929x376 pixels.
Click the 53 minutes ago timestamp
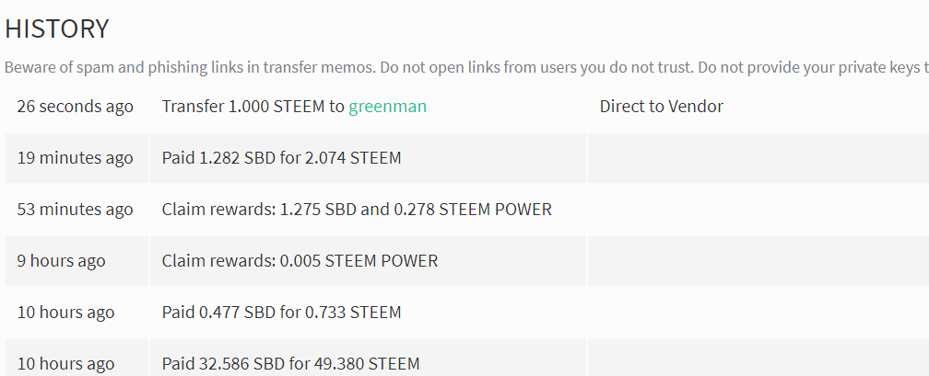click(x=76, y=210)
